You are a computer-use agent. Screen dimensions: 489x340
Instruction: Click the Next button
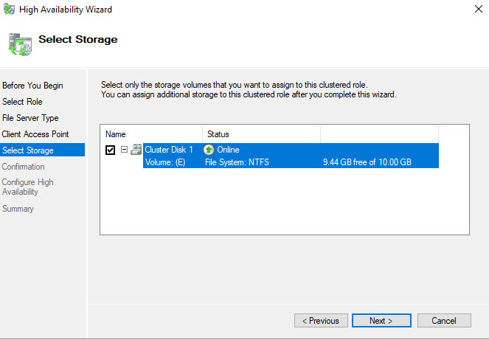click(x=381, y=321)
